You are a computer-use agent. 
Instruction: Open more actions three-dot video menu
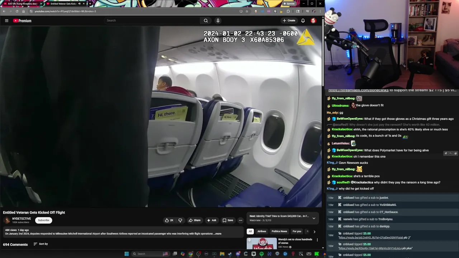coord(241,220)
